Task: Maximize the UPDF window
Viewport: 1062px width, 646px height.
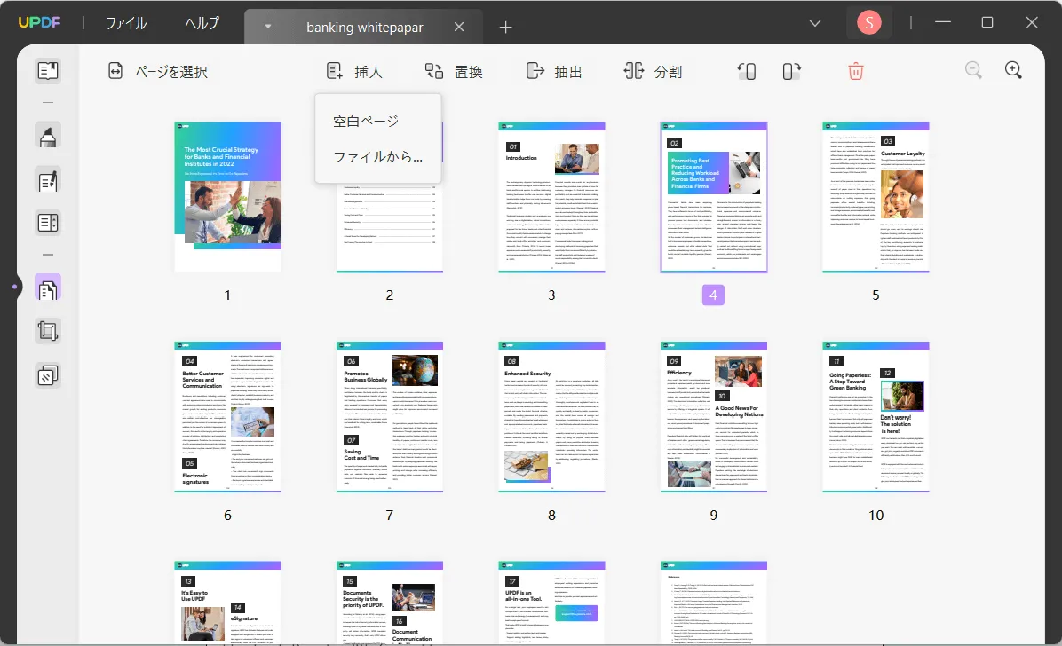Action: tap(987, 22)
